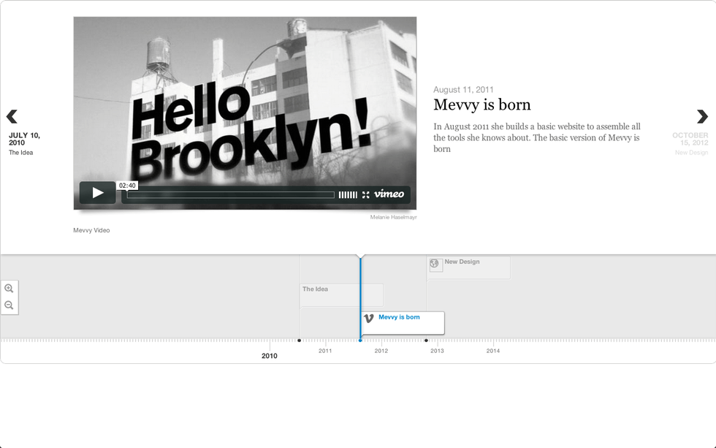716x448 pixels.
Task: Zoom in on the timeline
Action: [x=9, y=289]
